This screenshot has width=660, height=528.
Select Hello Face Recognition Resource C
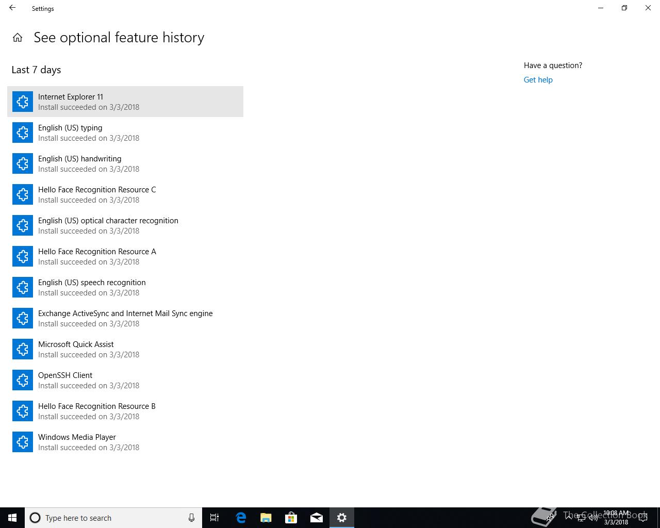click(x=125, y=194)
